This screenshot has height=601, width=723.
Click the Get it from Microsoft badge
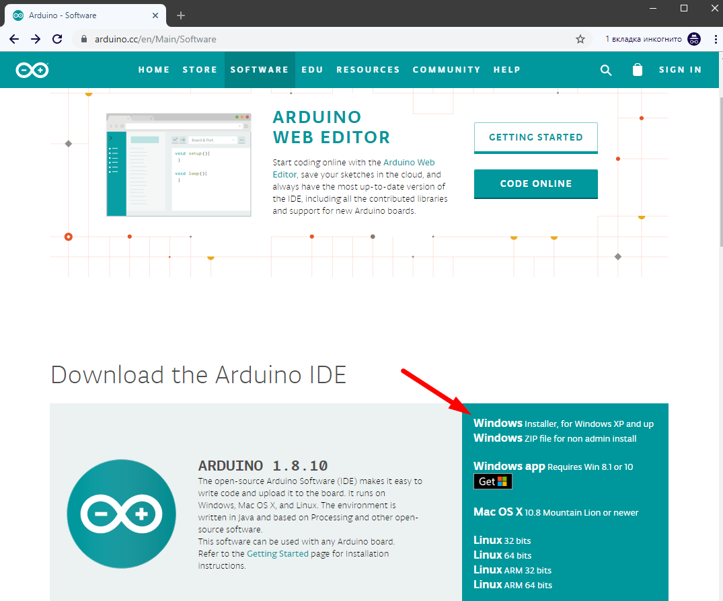492,481
